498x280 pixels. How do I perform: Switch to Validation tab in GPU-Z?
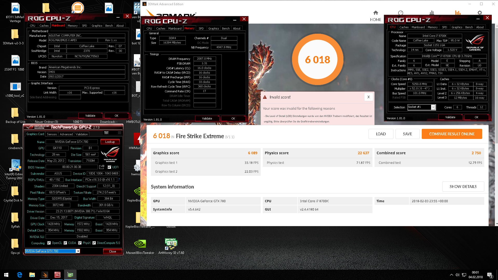[x=82, y=134]
